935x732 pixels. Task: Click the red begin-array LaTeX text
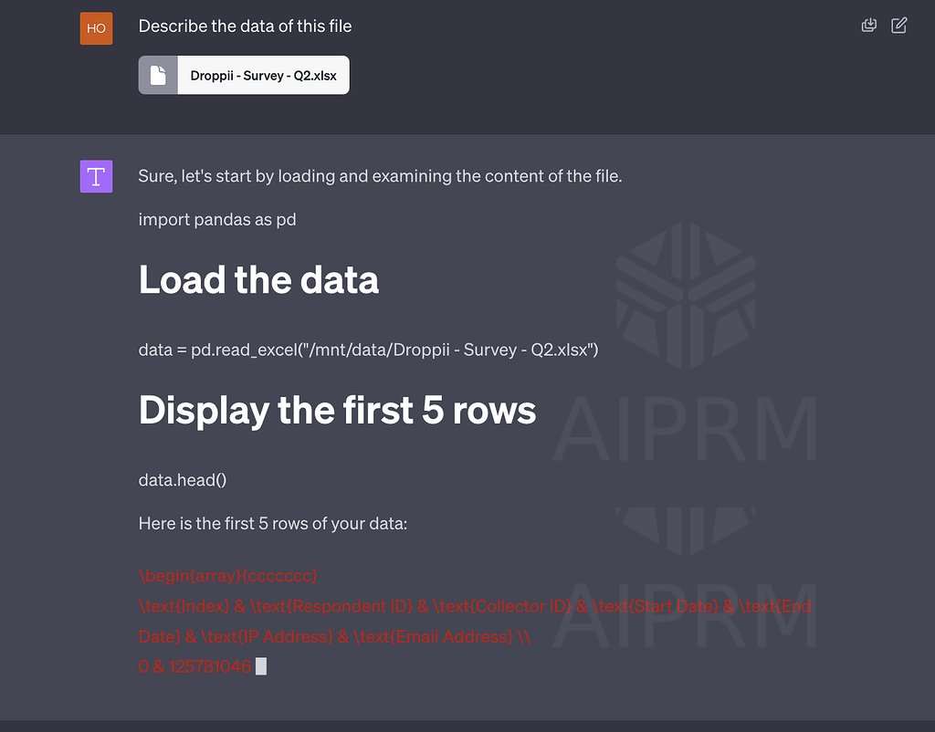pyautogui.click(x=227, y=576)
